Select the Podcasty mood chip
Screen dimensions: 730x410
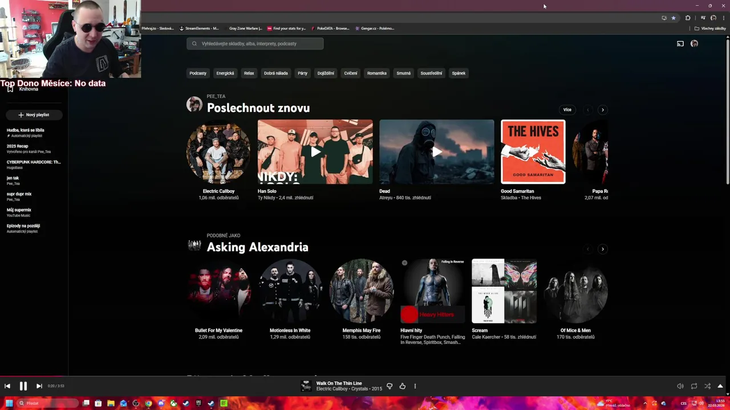pos(198,73)
